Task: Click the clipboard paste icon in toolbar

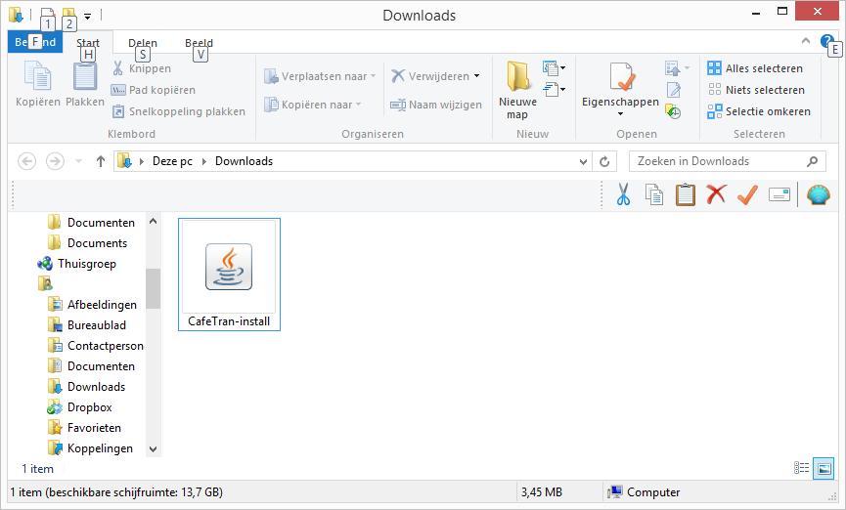Action: point(685,194)
